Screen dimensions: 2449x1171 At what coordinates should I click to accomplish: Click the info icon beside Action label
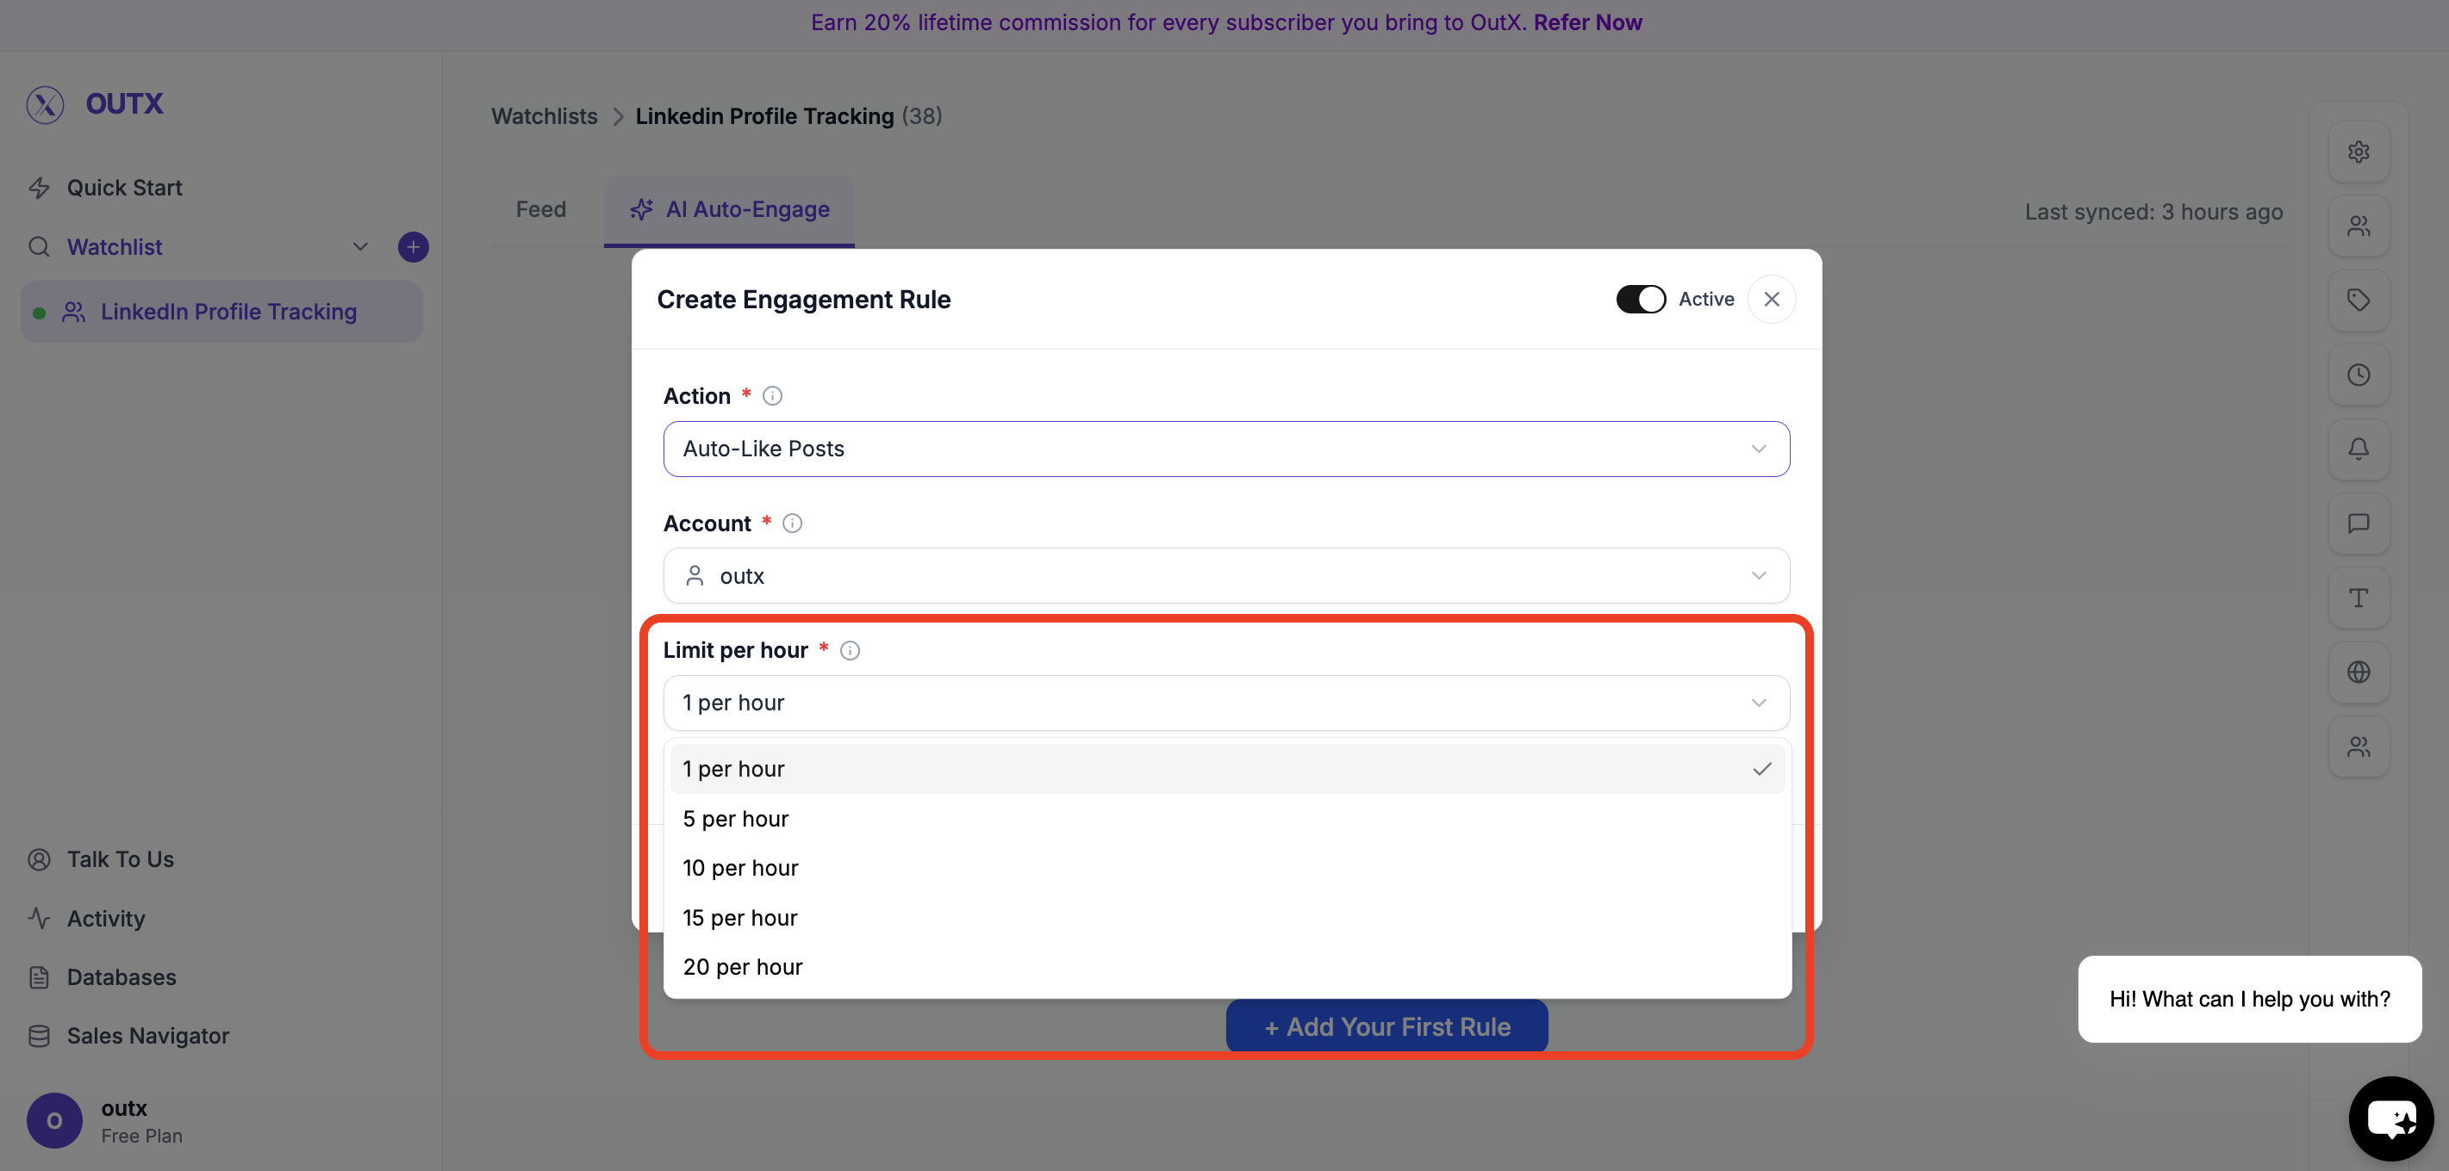(772, 396)
